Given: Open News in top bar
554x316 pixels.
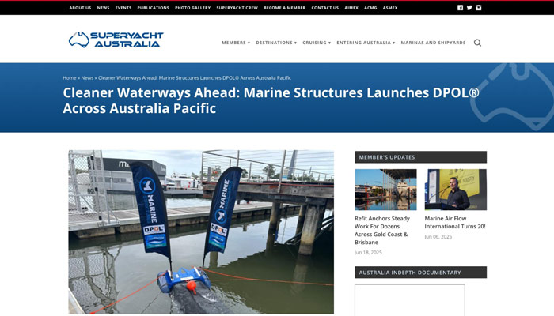Looking at the screenshot, I should click(103, 8).
